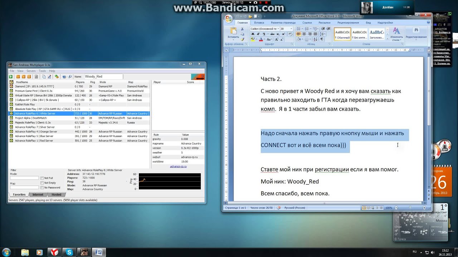Click the Increase Indent icon in Word
Screen dimensions: 458x257
pyautogui.click(x=328, y=29)
